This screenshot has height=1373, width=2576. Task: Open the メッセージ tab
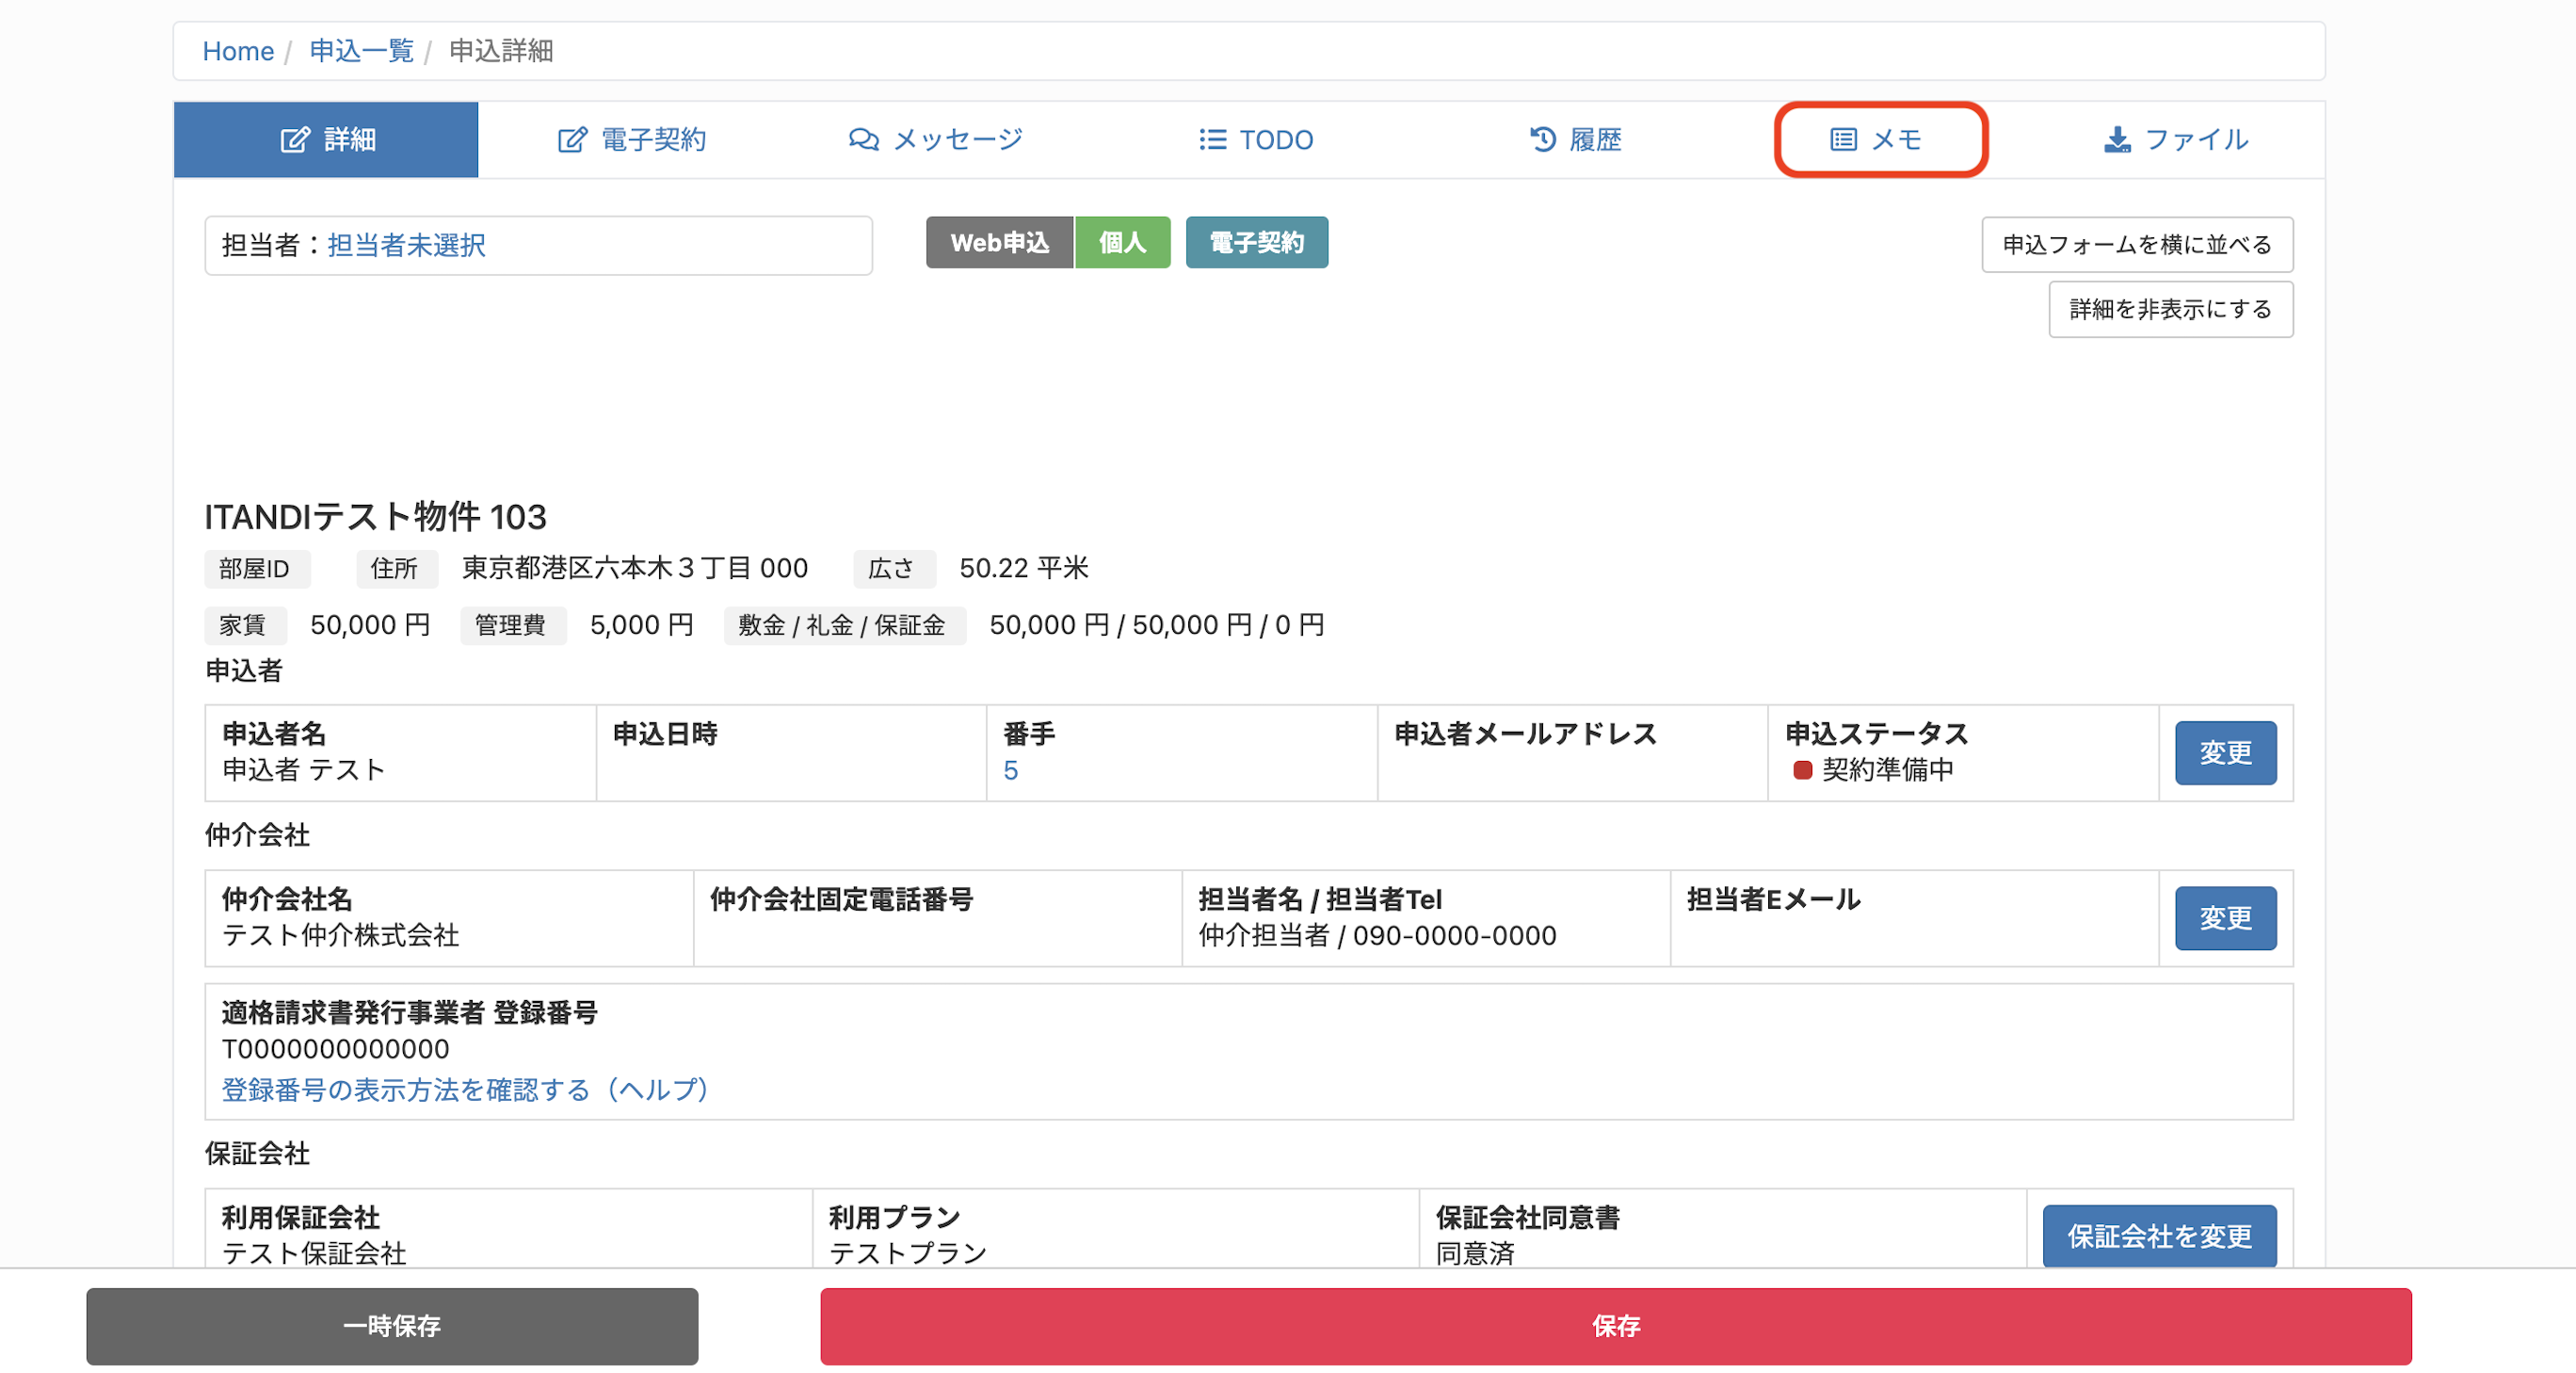pyautogui.click(x=936, y=139)
